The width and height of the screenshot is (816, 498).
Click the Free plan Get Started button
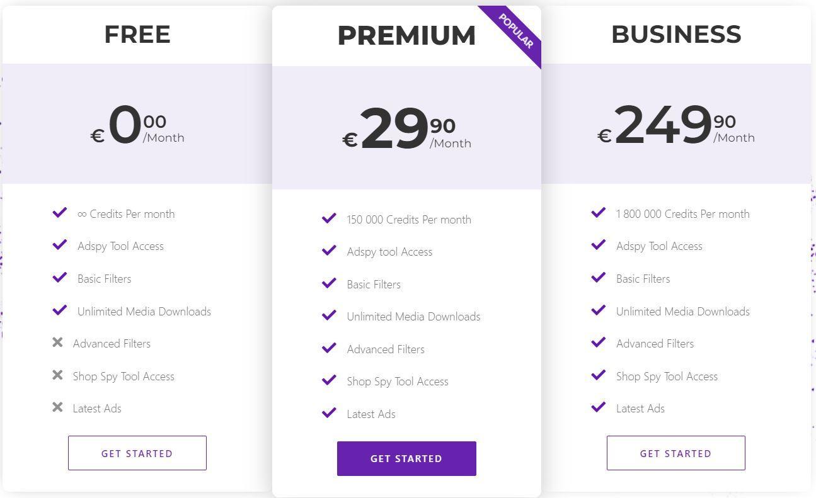click(x=137, y=453)
